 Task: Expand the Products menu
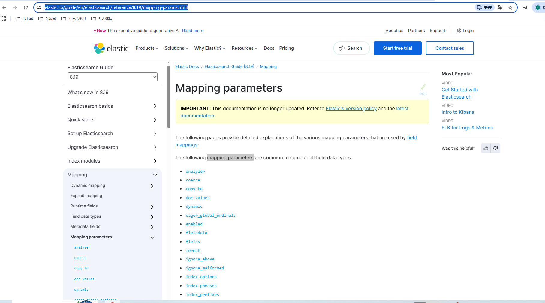[147, 48]
